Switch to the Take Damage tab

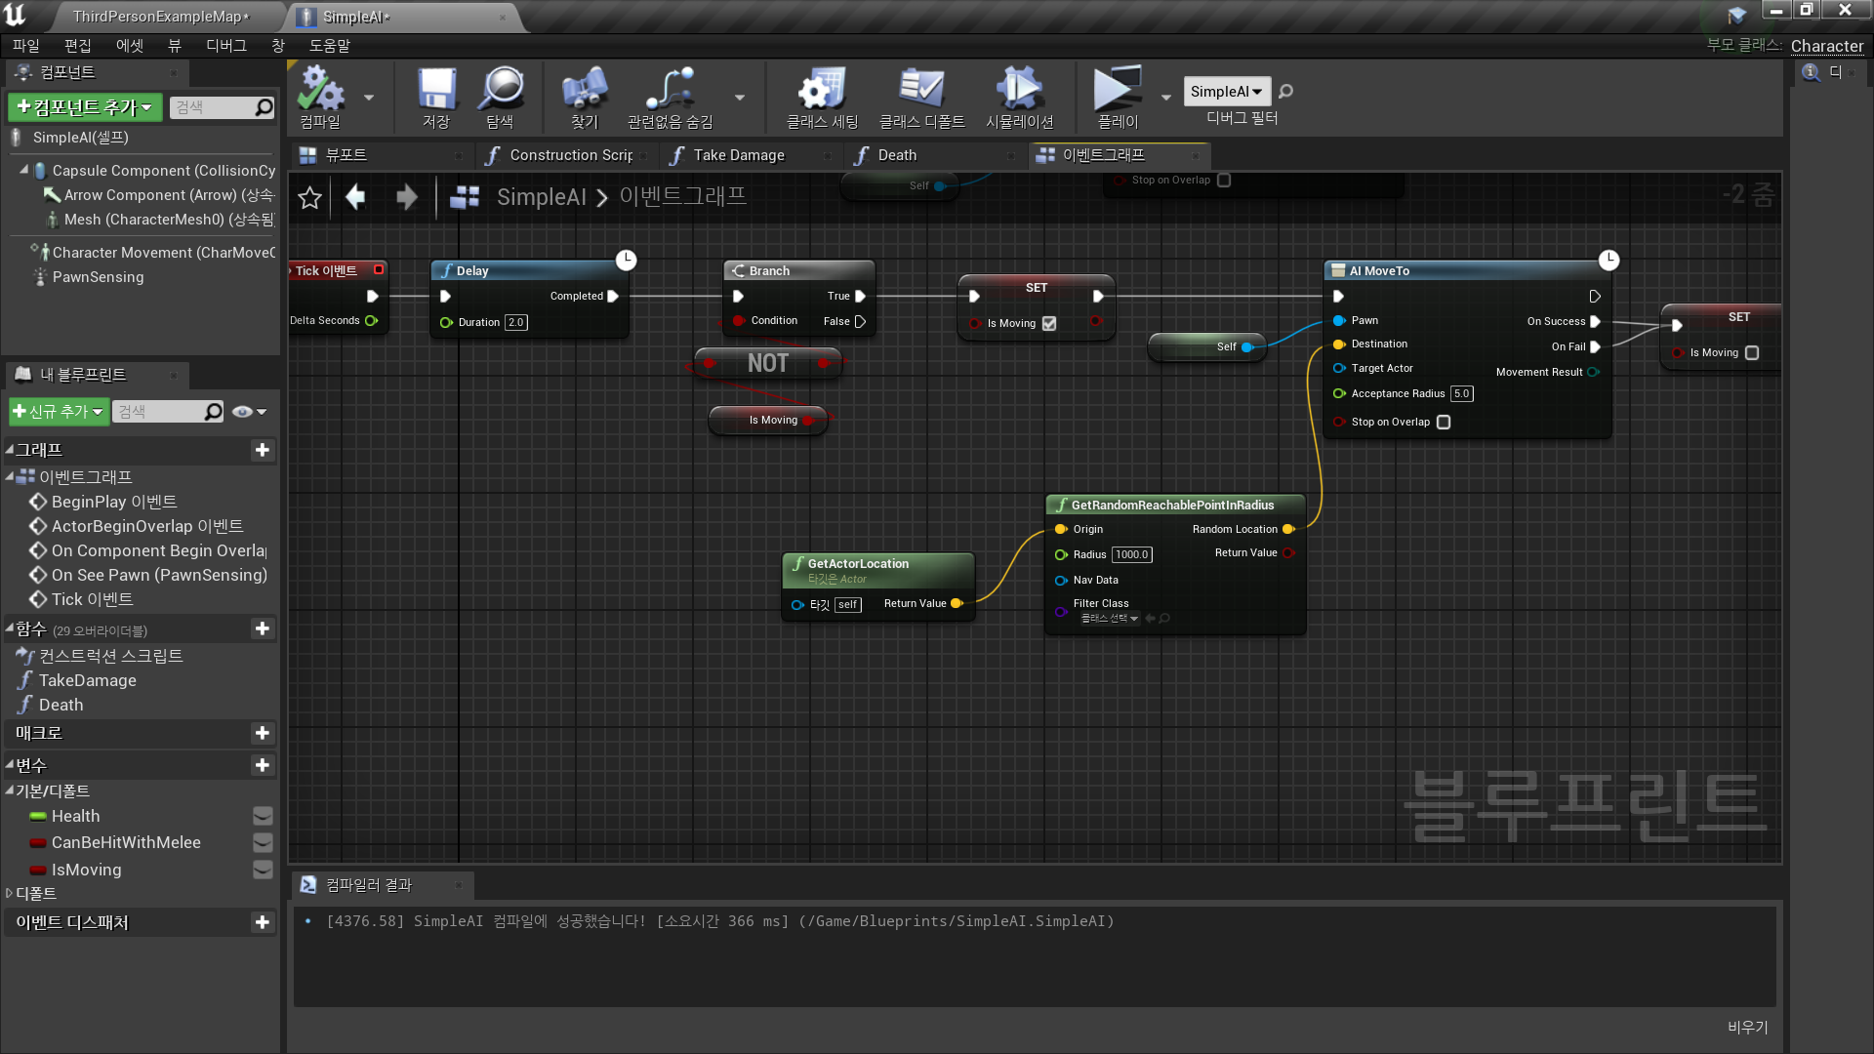click(x=738, y=154)
